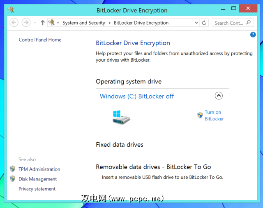Click the search magnifier icon
Screen dimensions: 263x208
coord(248,22)
